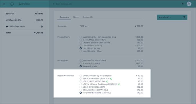196x104 pixels.
Task: Open the shopping cart icon in header
Action: (183, 4)
